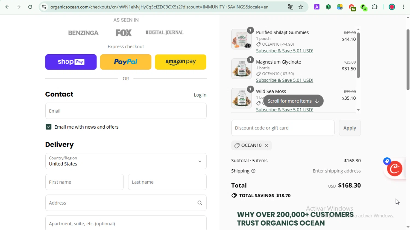The width and height of the screenshot is (410, 230).
Task: Open the green circular extension icon
Action: [x=329, y=7]
